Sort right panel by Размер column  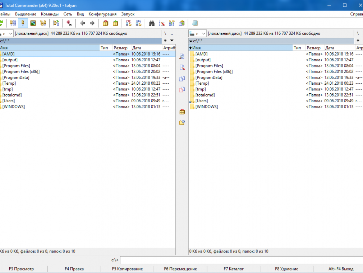(314, 48)
